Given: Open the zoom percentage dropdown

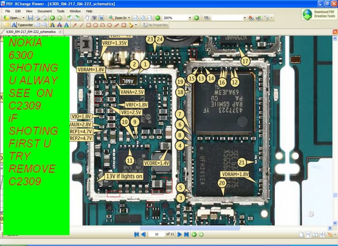Looking at the screenshot, I should click(x=190, y=18).
